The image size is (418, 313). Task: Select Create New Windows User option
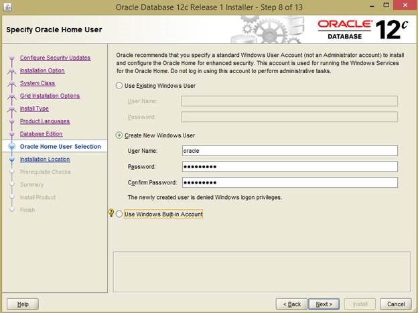click(119, 135)
